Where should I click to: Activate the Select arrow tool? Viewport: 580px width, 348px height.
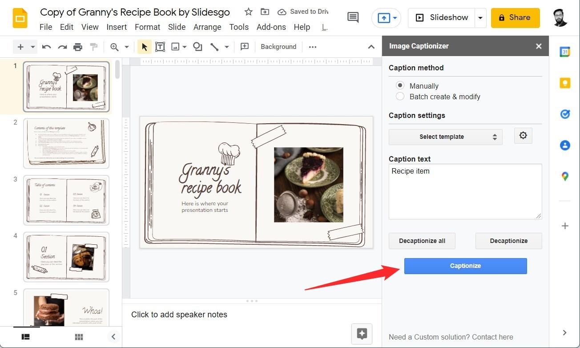tap(144, 46)
